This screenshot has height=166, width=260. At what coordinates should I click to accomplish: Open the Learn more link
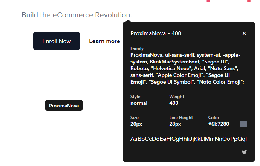click(104, 41)
